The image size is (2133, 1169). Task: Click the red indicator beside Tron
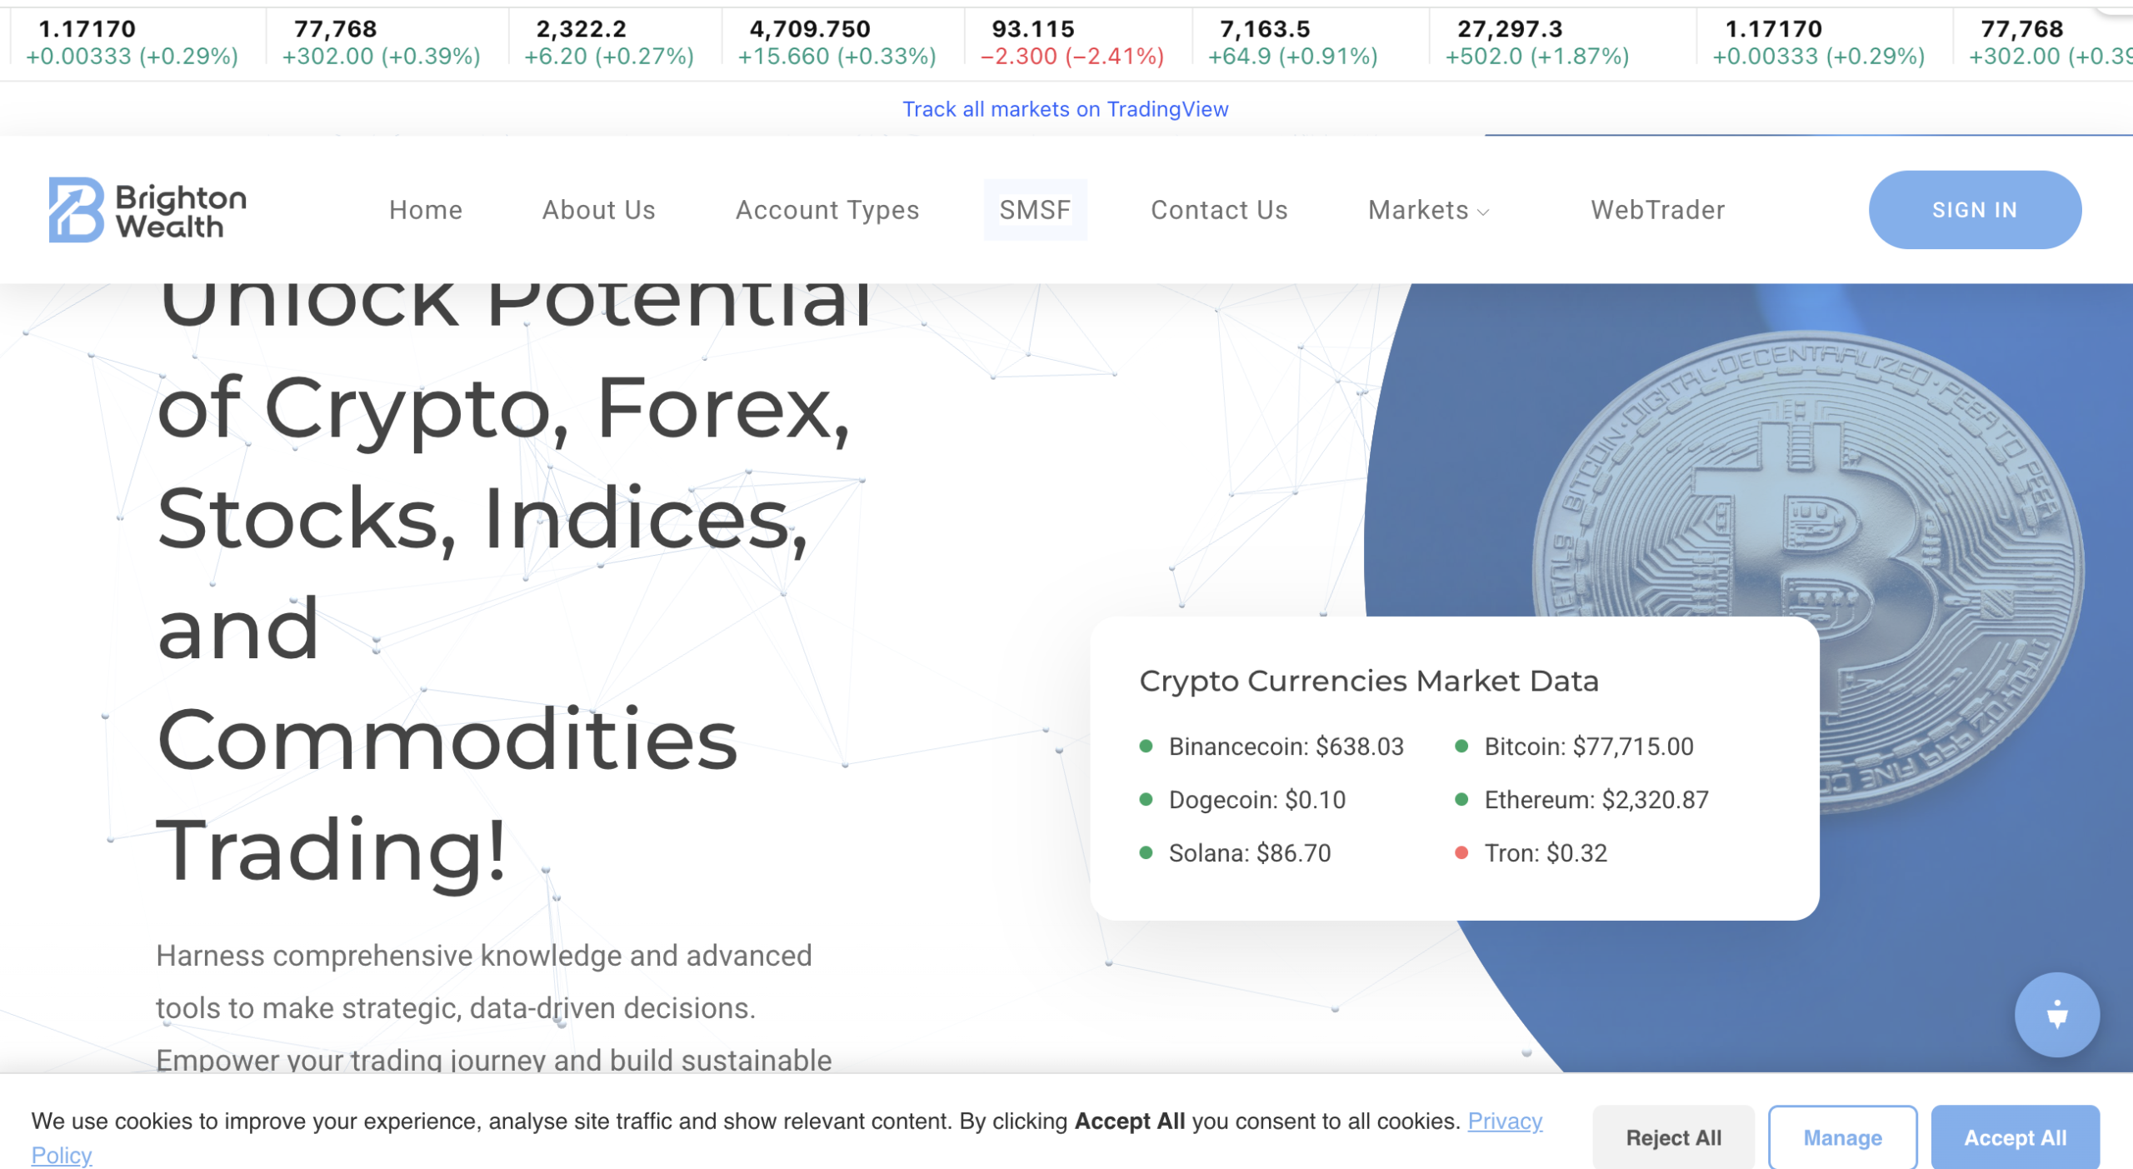1462,853
